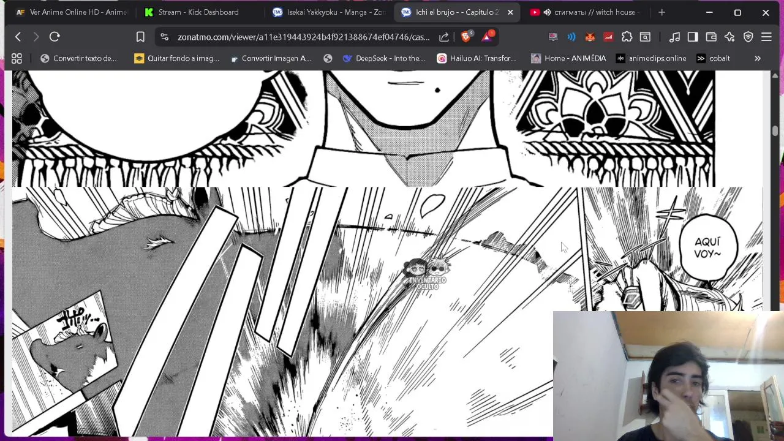Open the media controls music note

coord(674,37)
